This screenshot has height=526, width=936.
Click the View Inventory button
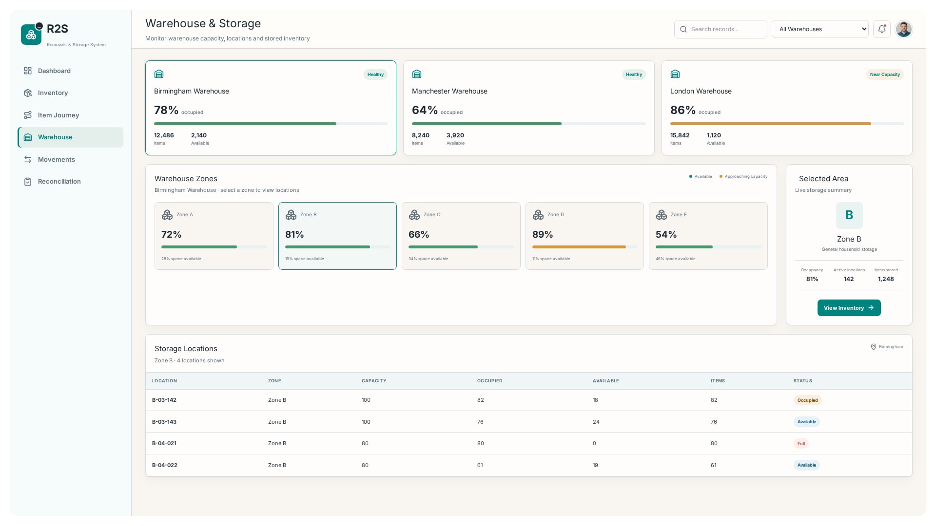[x=849, y=308]
